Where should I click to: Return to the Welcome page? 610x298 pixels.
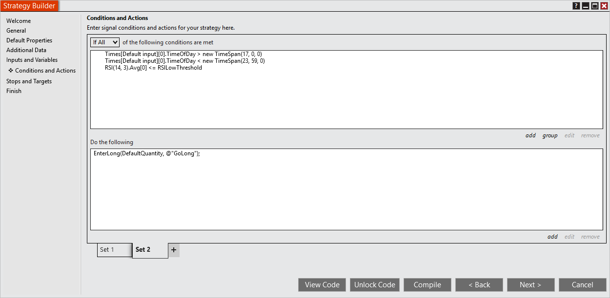tap(19, 20)
